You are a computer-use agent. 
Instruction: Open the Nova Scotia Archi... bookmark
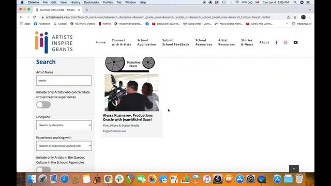(229, 24)
